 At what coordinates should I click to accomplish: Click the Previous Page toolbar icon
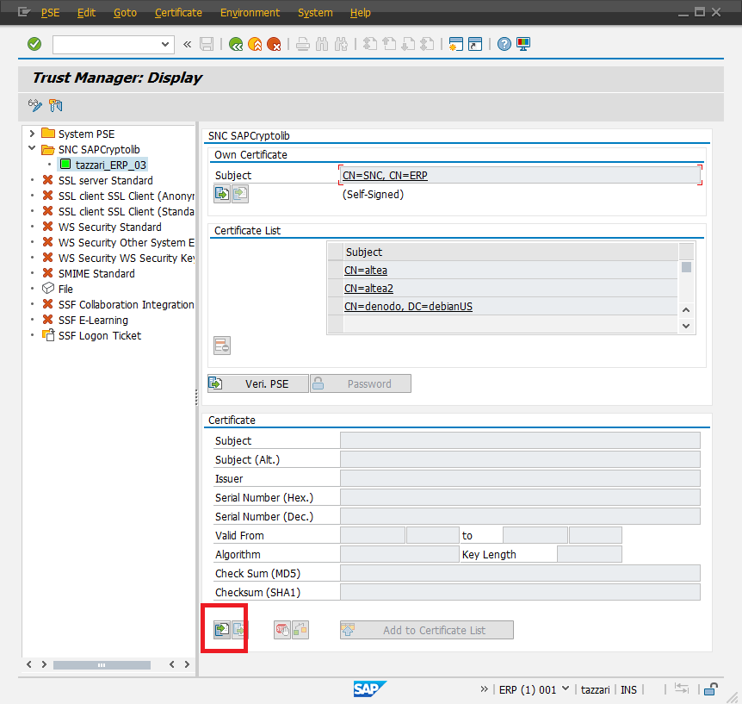click(389, 45)
